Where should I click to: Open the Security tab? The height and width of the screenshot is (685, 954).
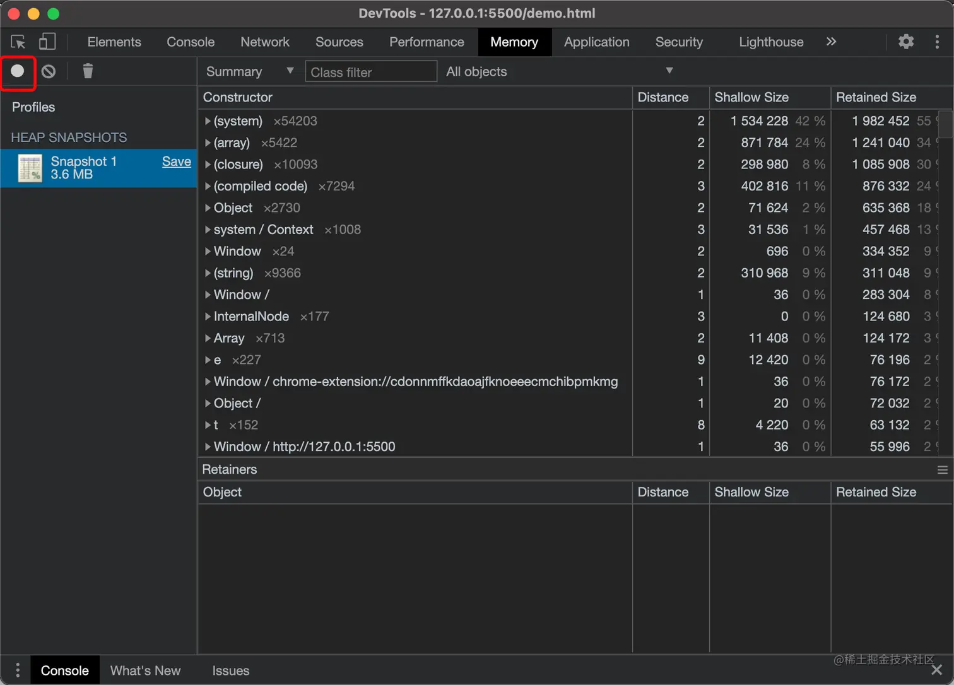[x=679, y=42]
